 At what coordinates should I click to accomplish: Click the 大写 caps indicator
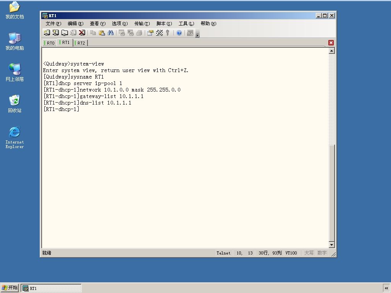[309, 253]
